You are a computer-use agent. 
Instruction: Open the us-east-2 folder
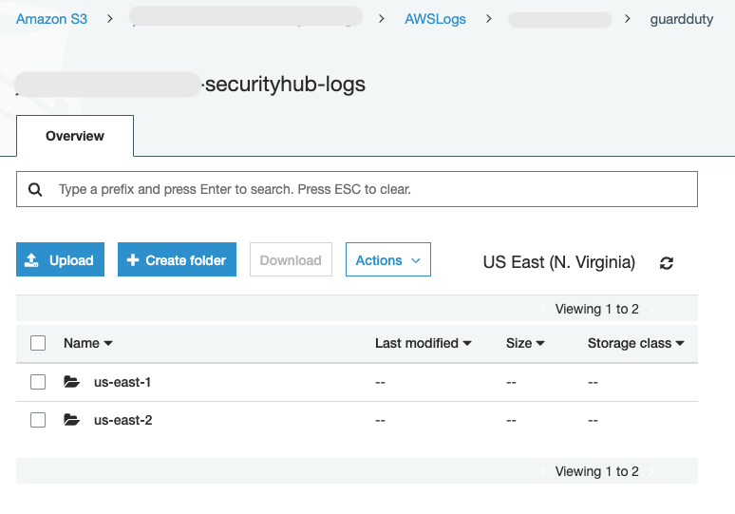coord(122,420)
